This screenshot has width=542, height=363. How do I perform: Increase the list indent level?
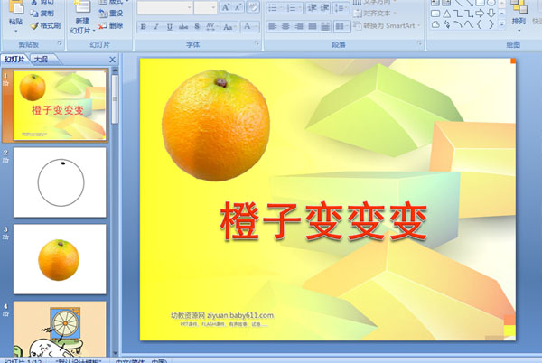324,7
